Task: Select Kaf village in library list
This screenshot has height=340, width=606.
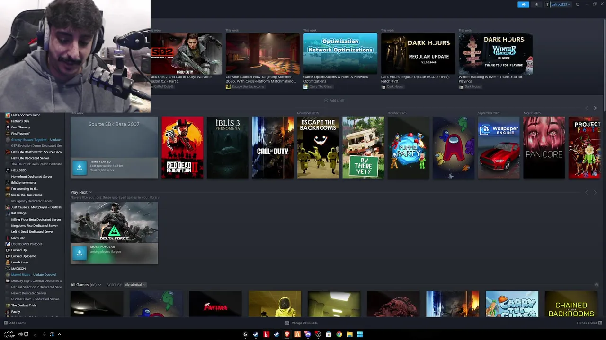Action: click(x=19, y=213)
